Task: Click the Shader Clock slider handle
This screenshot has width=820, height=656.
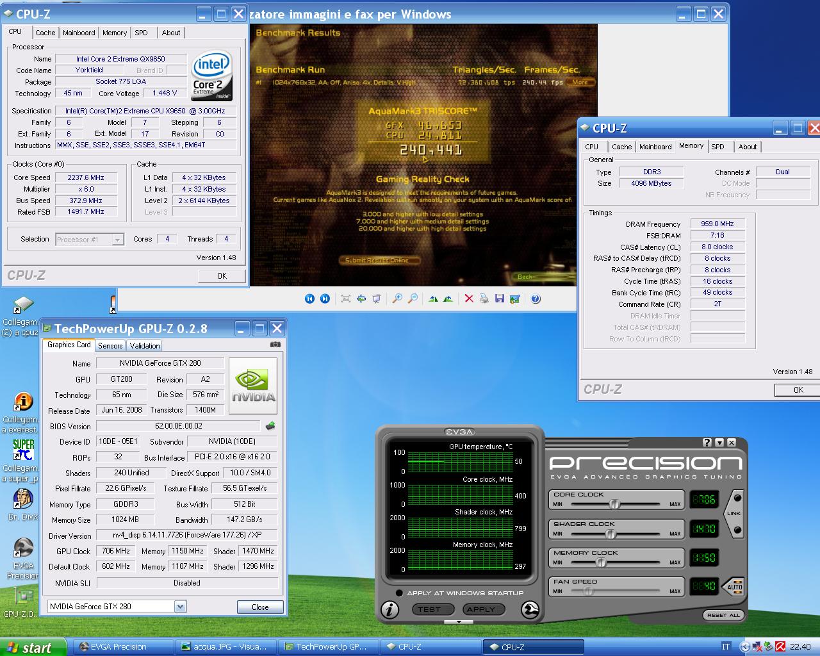Action: point(611,534)
